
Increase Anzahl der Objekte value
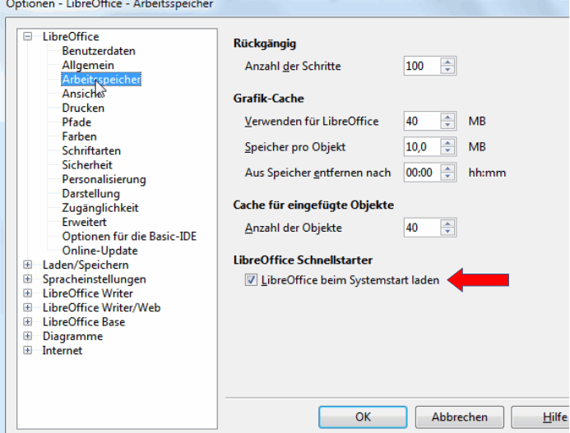[x=447, y=223]
